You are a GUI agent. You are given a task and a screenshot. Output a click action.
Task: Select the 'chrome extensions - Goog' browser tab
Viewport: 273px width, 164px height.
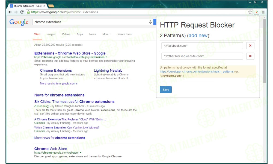point(28,6)
